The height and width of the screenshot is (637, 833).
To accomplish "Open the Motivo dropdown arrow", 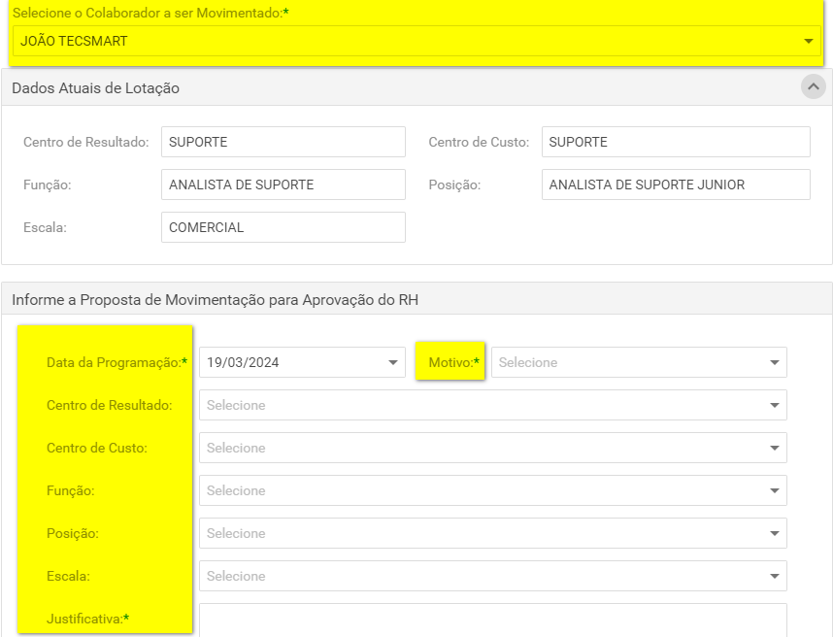I will tap(775, 362).
